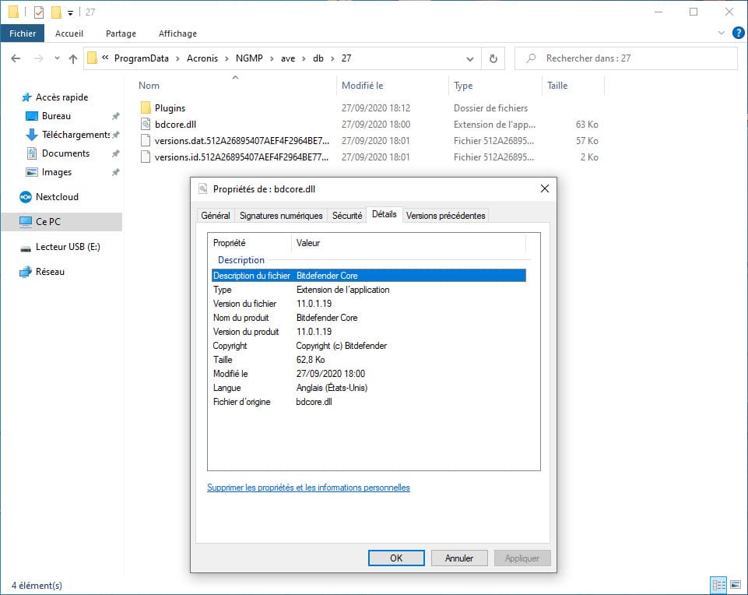Sort by the Type column header
Image resolution: width=748 pixels, height=595 pixels.
click(463, 86)
